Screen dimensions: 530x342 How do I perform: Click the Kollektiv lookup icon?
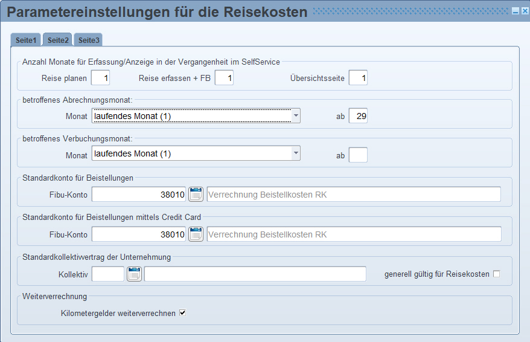134,274
